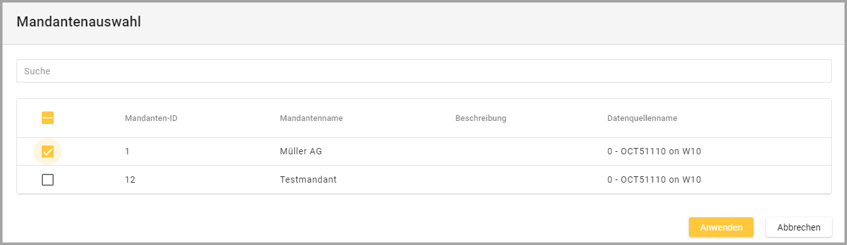The height and width of the screenshot is (245, 847).
Task: Click Müller AG's data source cell
Action: tap(654, 151)
